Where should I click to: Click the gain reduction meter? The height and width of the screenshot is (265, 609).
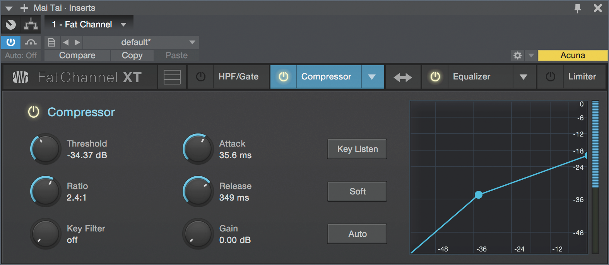[x=595, y=177]
